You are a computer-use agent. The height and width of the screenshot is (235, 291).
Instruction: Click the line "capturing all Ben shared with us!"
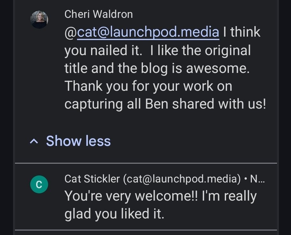pos(165,104)
